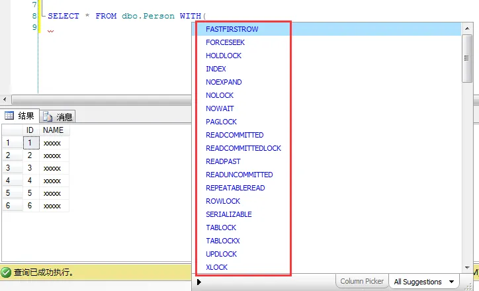The height and width of the screenshot is (291, 479).
Task: Click suggestion list scroll down arrow
Action: (467, 268)
